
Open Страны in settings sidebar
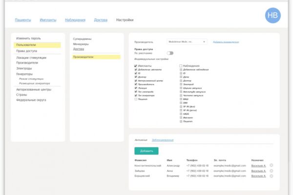pyautogui.click(x=21, y=95)
